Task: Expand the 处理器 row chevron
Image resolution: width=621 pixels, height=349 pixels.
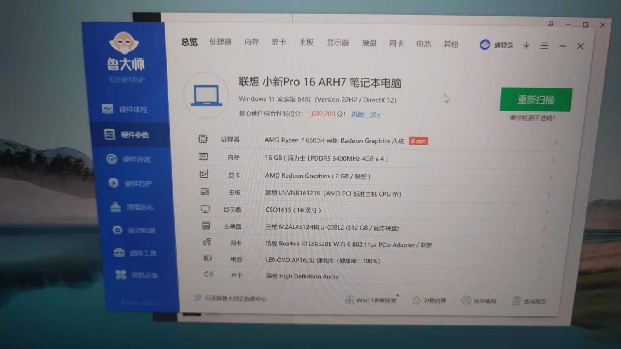Action: click(555, 142)
